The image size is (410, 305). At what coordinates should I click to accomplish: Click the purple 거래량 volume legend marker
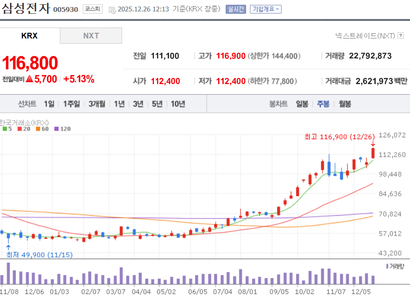coord(387,267)
